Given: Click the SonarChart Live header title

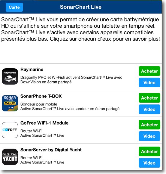Looking at the screenshot, I should (81, 7).
